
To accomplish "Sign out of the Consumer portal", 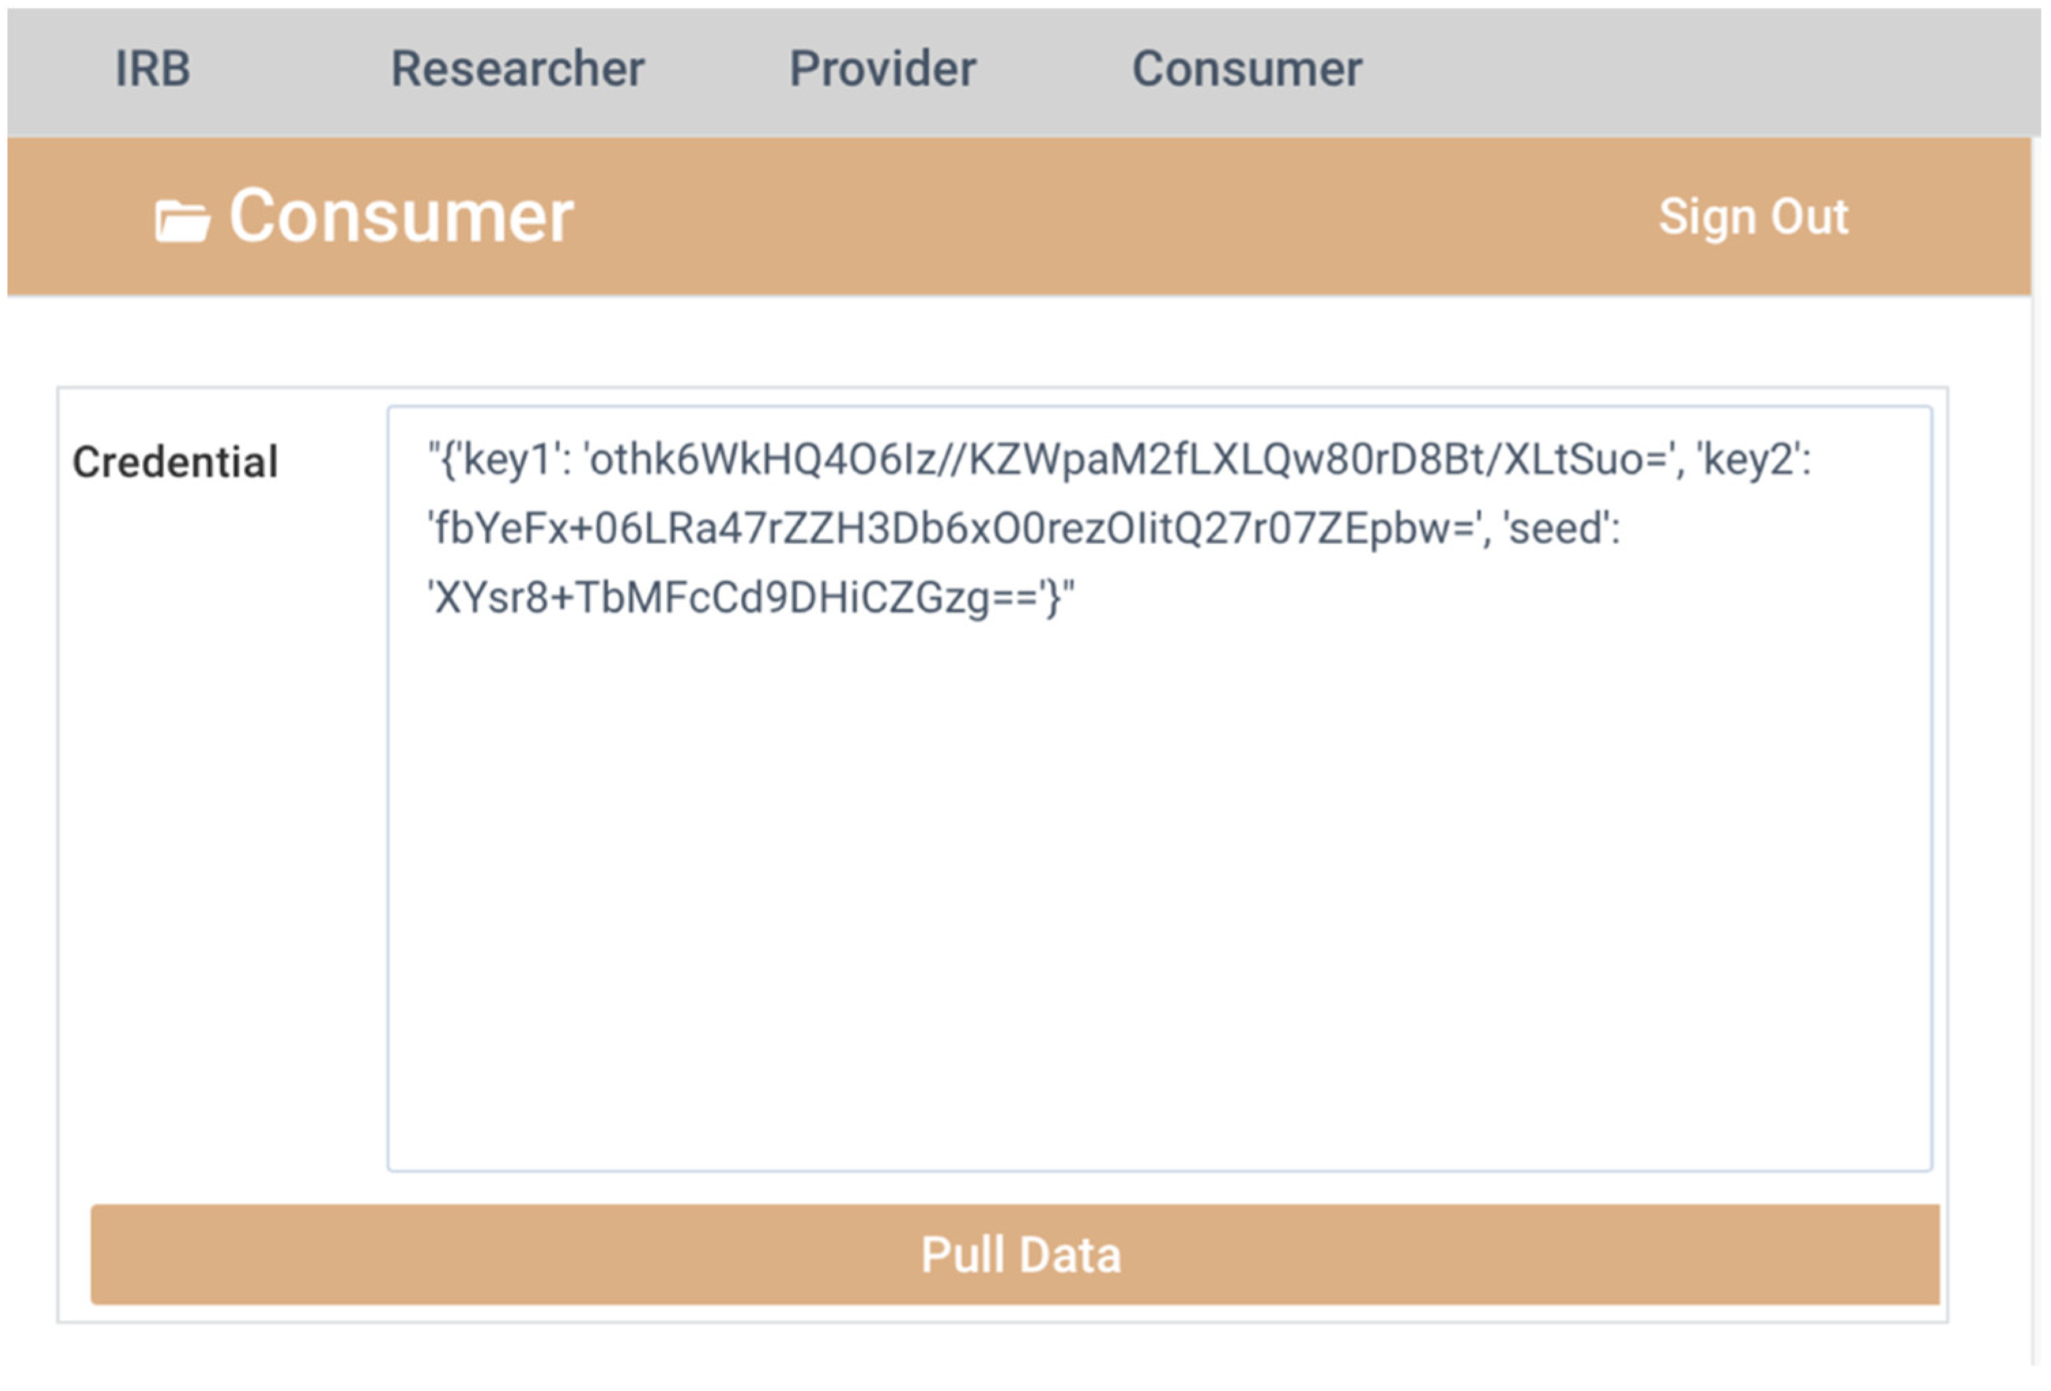I will click(x=1753, y=217).
